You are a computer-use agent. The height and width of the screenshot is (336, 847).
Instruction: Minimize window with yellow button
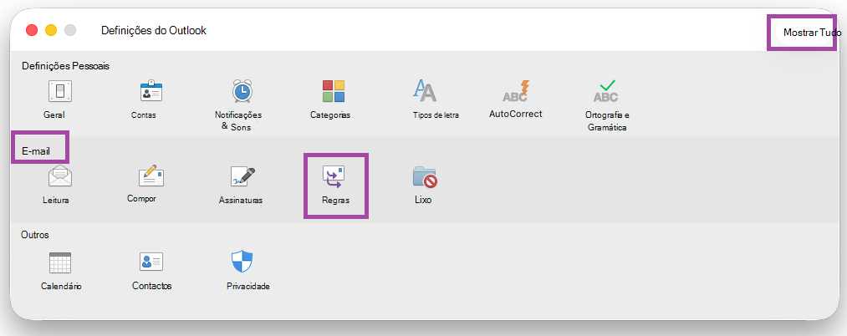click(x=51, y=30)
